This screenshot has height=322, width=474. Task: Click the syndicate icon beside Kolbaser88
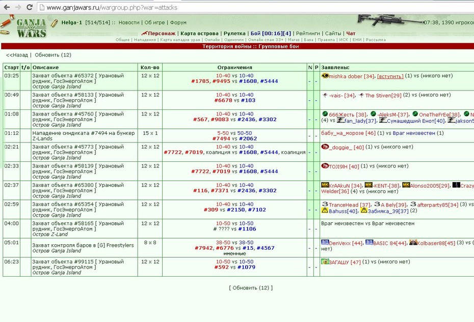[413, 242]
